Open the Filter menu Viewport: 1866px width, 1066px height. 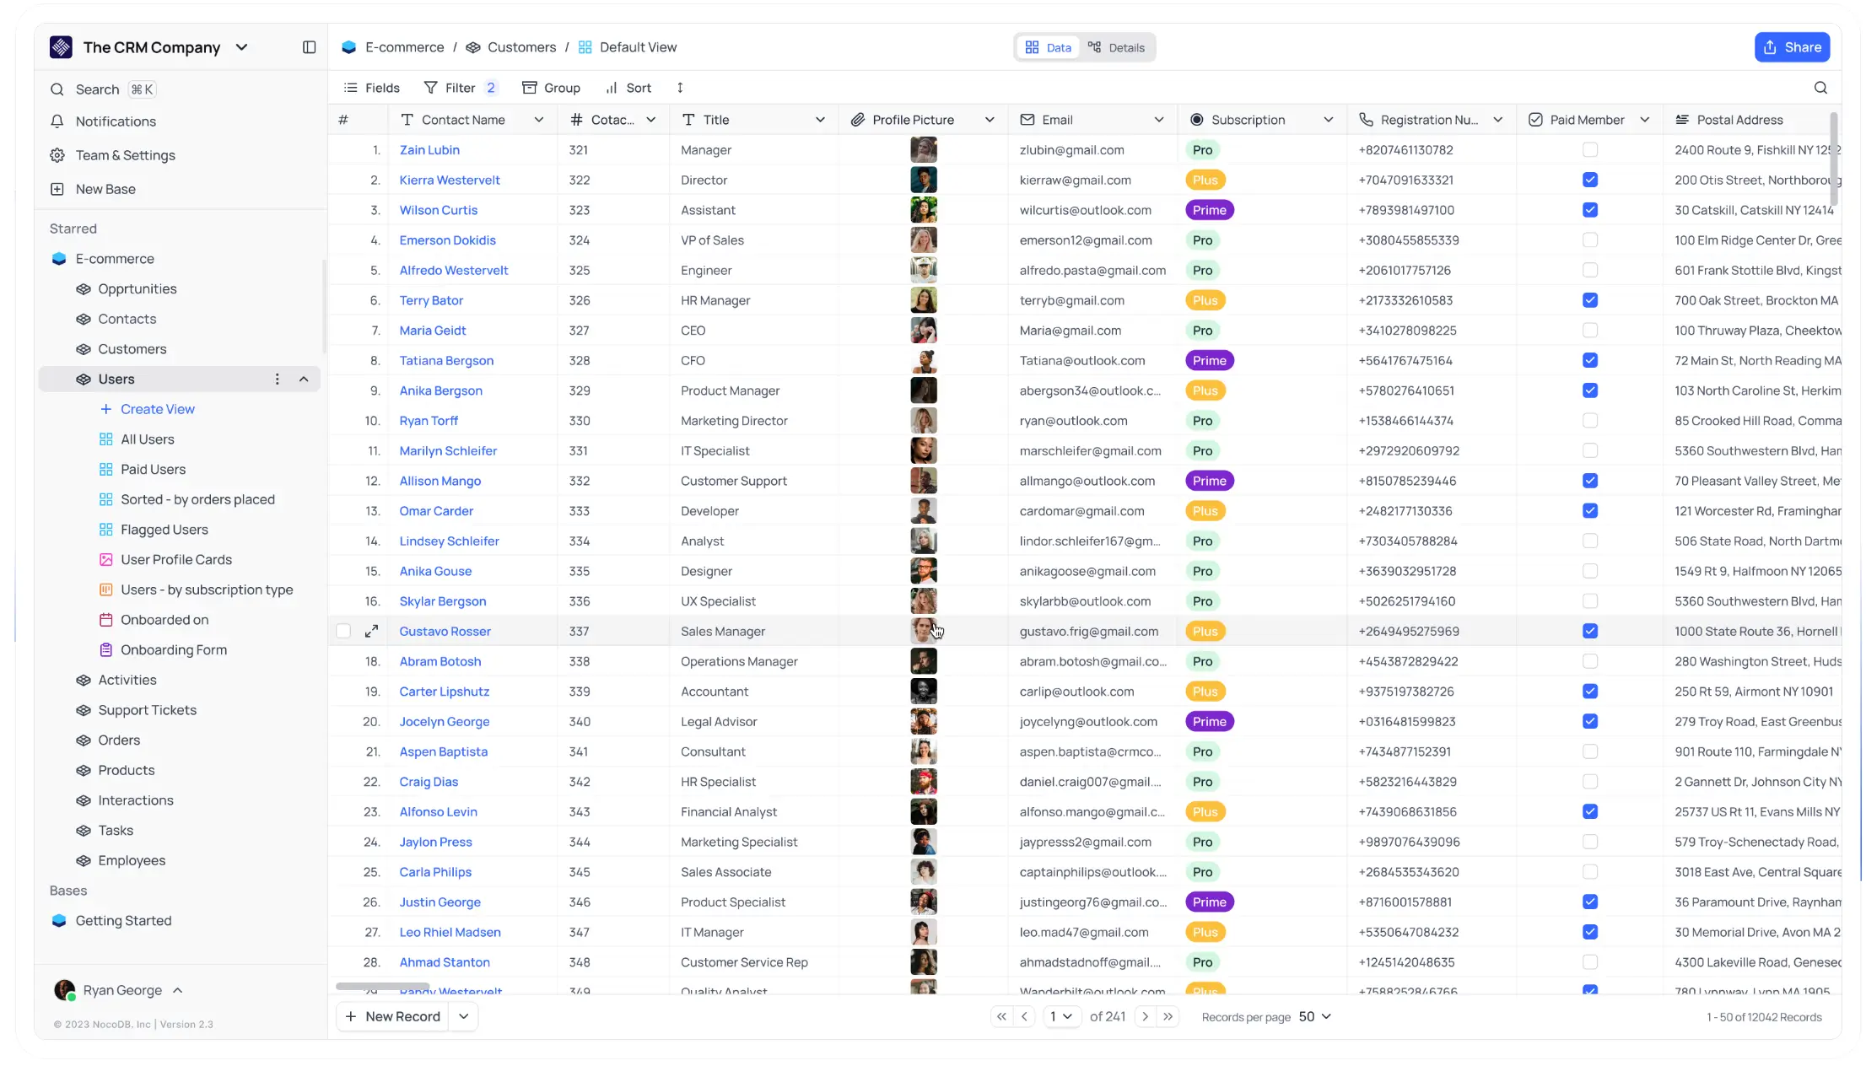pos(460,88)
